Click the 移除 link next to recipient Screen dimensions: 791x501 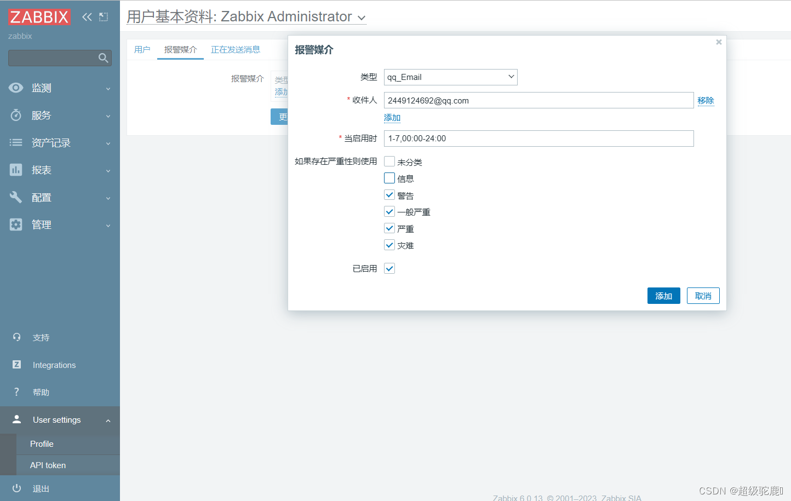pyautogui.click(x=706, y=100)
